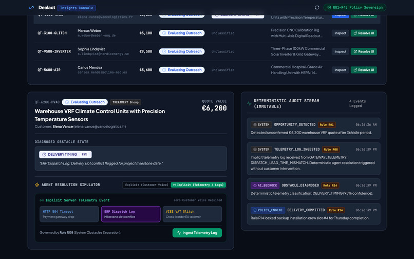Click the Ingest Telemetry Log button
Image resolution: width=414 pixels, height=259 pixels.
click(197, 233)
